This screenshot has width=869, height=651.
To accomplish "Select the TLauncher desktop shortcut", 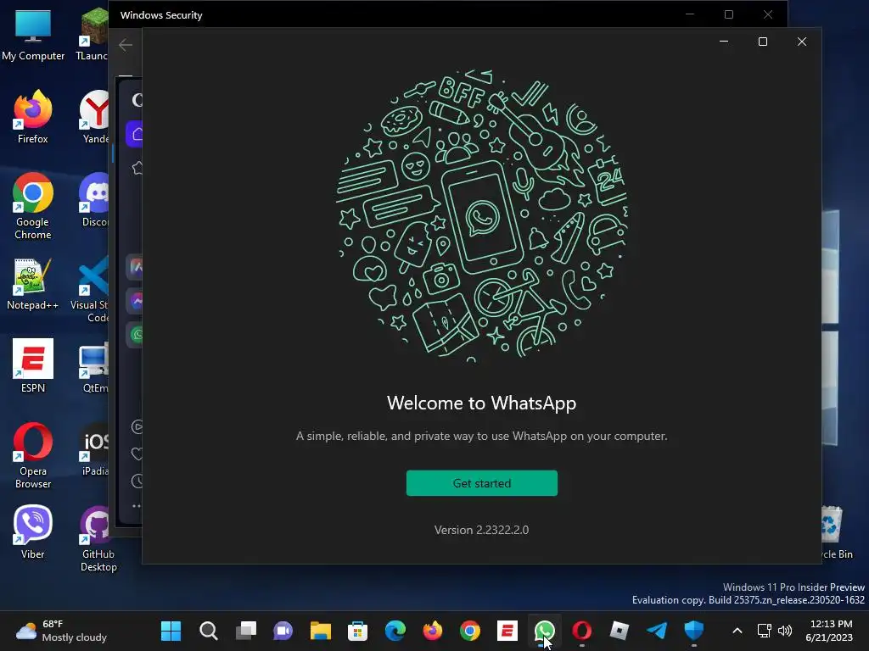I will [93, 34].
